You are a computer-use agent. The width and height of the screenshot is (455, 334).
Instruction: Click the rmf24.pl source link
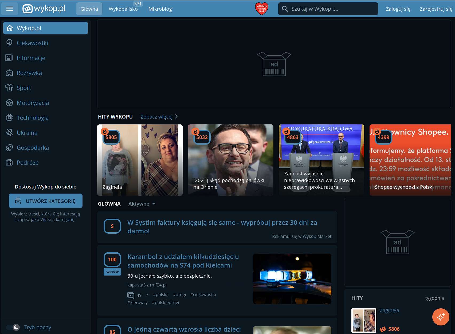pos(158,285)
